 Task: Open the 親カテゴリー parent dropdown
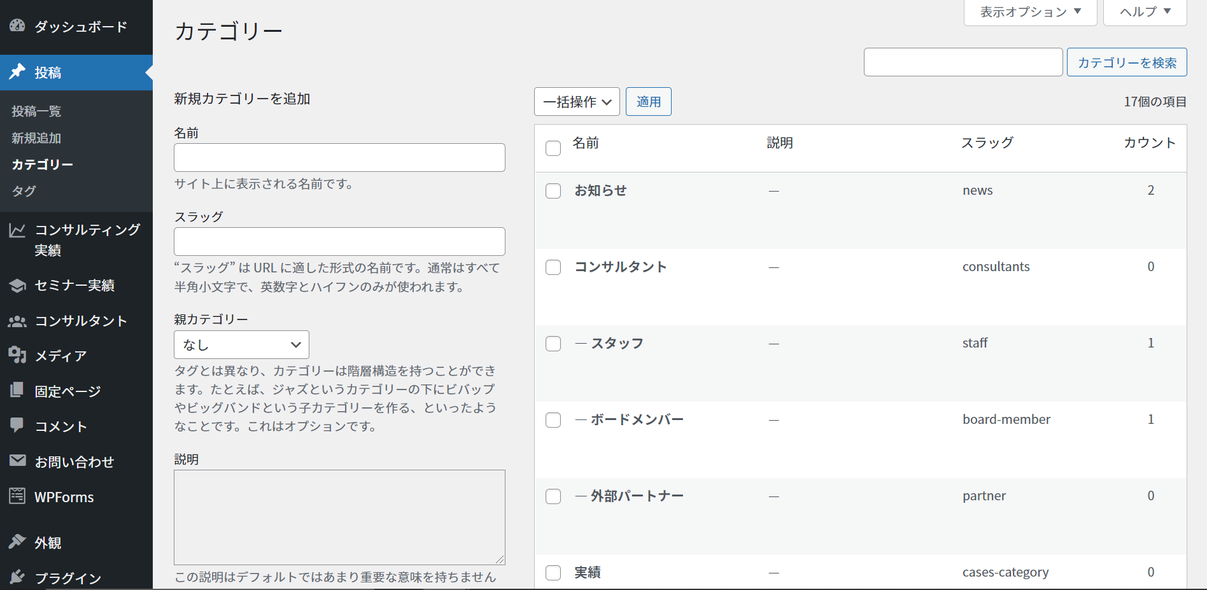pyautogui.click(x=241, y=345)
